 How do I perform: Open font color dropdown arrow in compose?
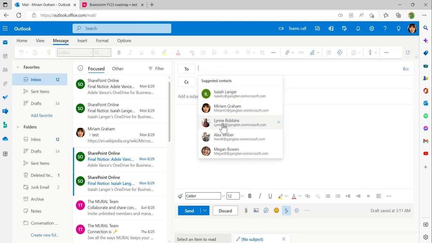(300, 196)
